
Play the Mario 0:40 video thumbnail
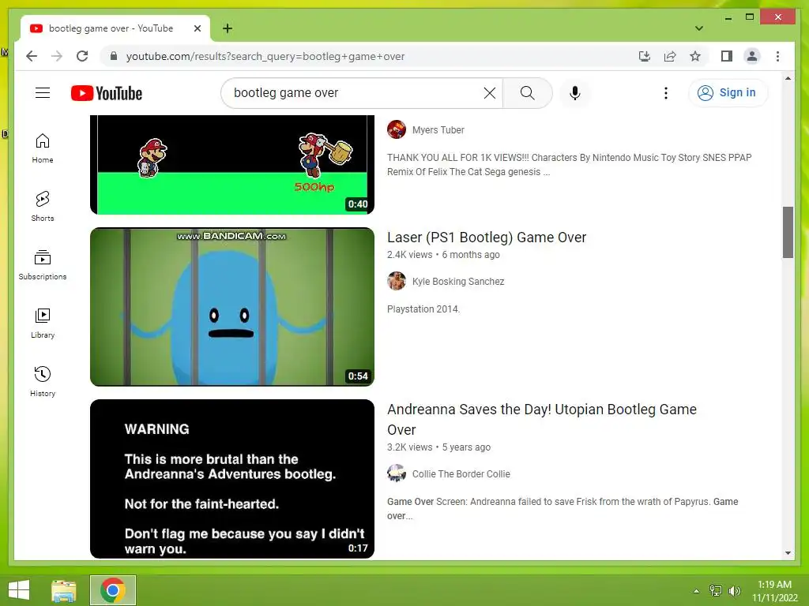click(232, 164)
